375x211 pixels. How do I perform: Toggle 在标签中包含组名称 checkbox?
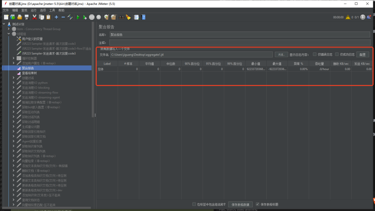194,204
